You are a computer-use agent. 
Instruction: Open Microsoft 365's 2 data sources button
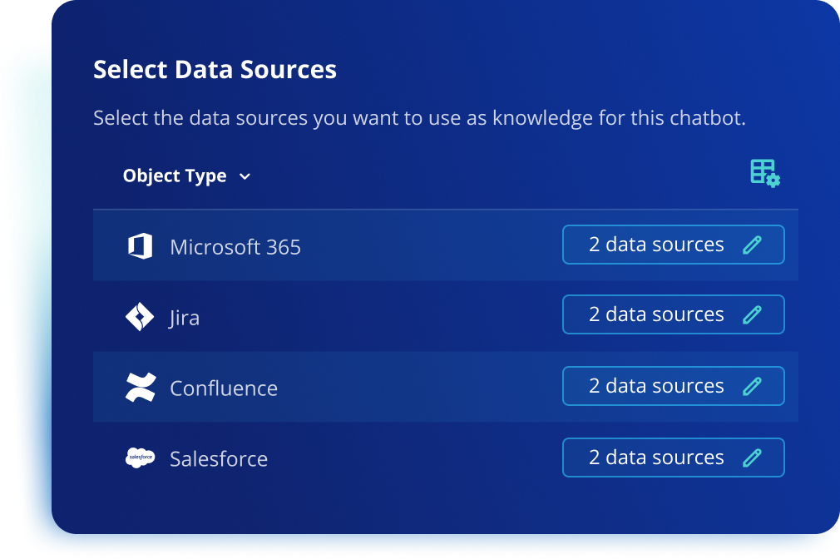pyautogui.click(x=674, y=245)
